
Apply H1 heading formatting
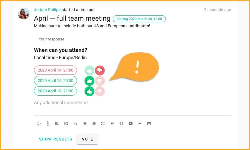tap(57, 123)
